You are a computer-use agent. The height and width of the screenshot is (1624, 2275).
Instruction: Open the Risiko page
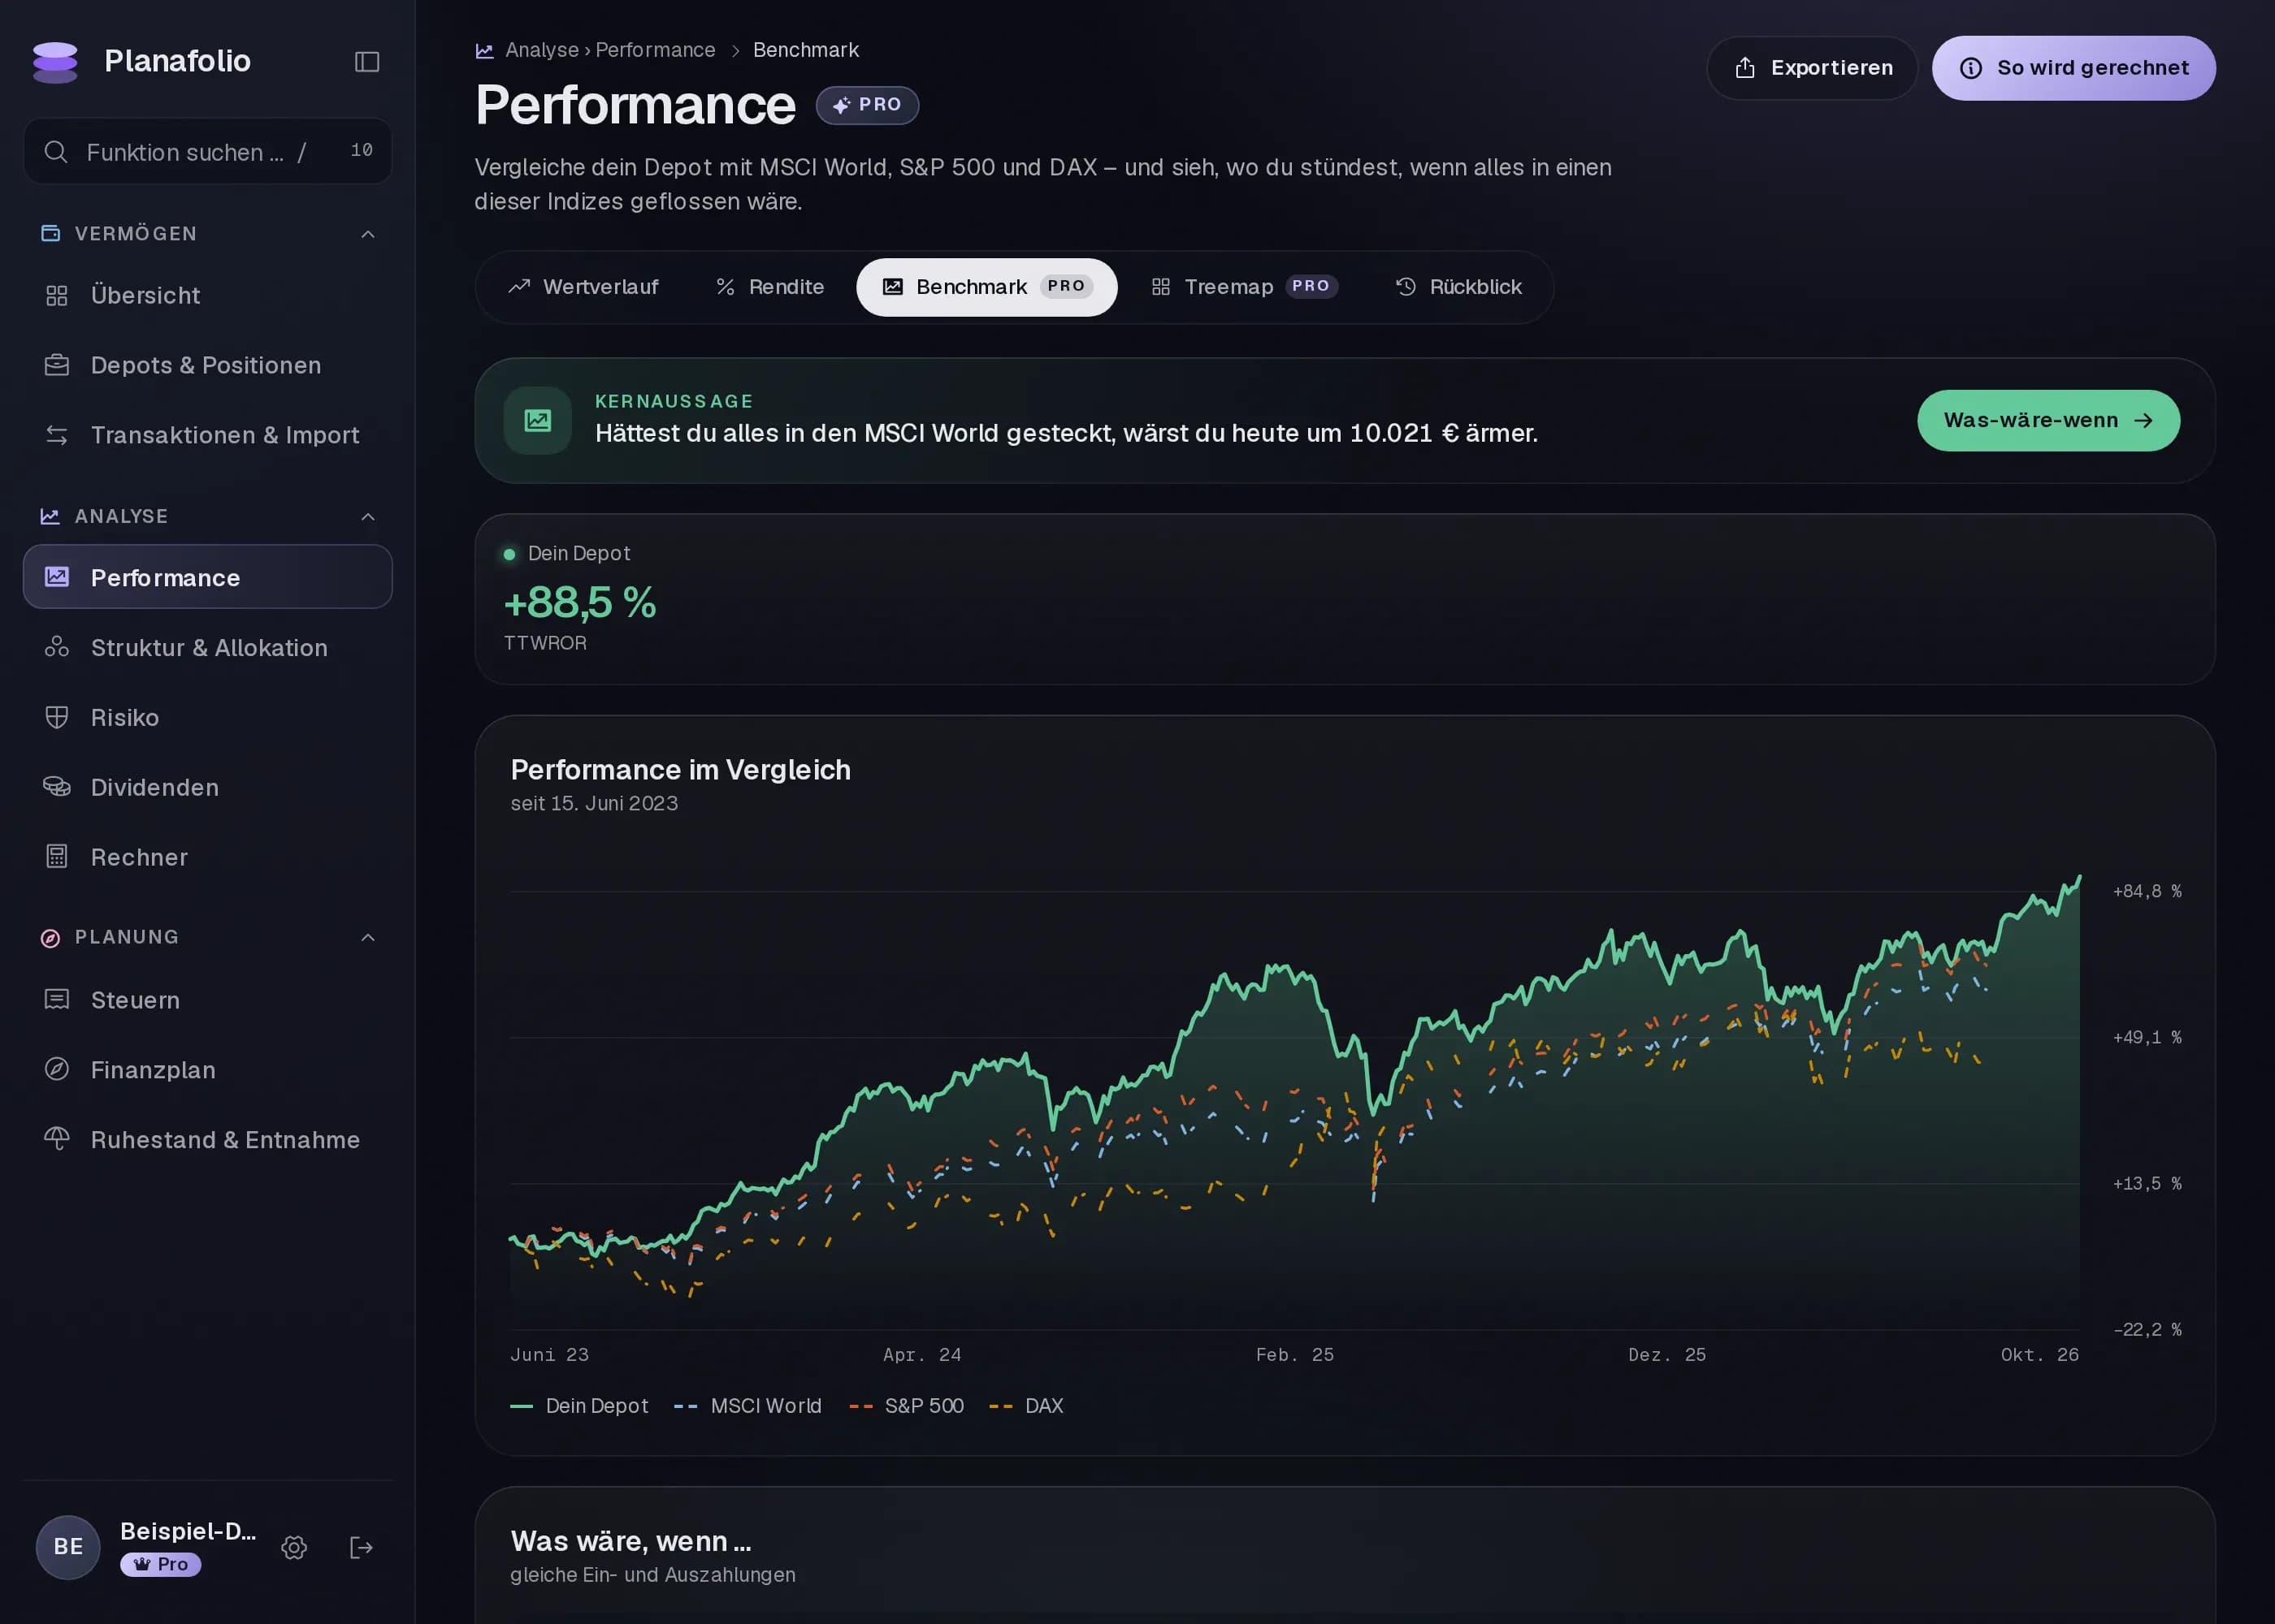pos(207,718)
